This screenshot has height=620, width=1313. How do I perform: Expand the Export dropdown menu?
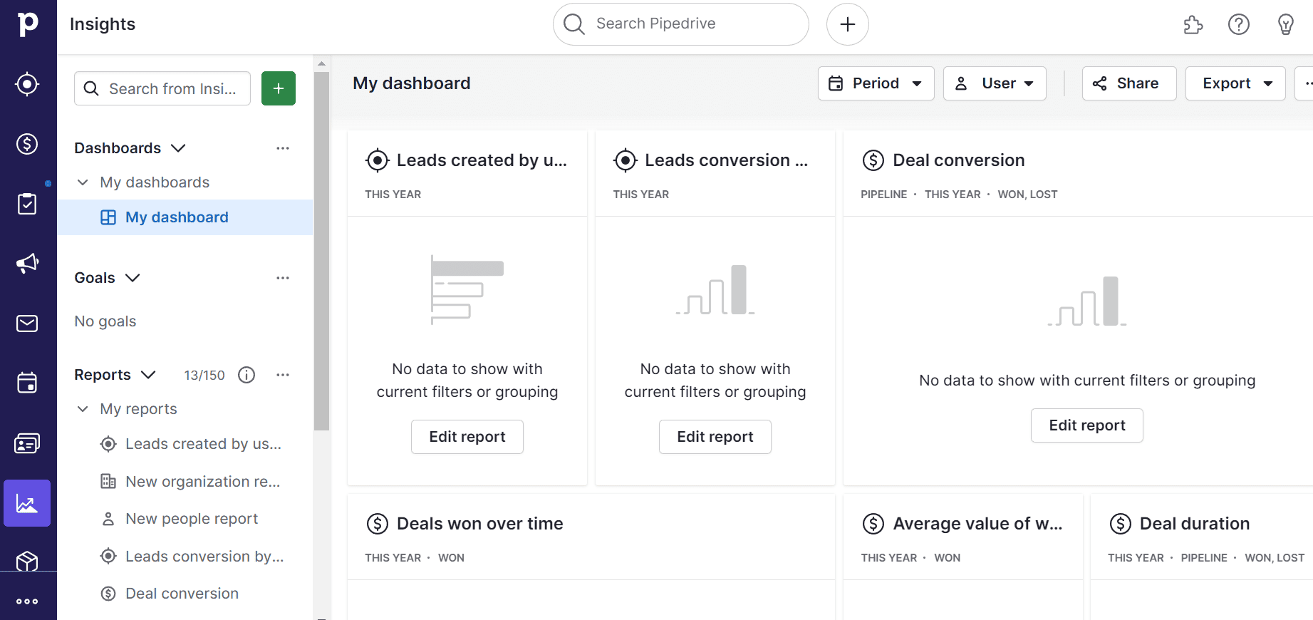coord(1235,83)
